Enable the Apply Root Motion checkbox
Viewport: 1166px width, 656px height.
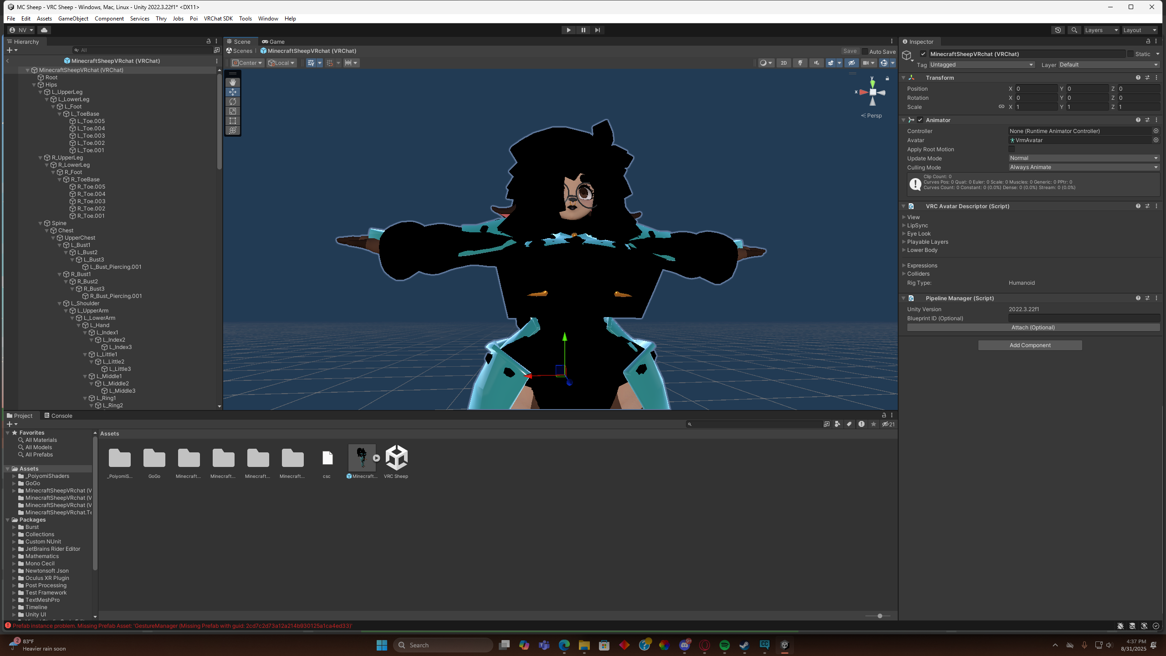point(1012,149)
